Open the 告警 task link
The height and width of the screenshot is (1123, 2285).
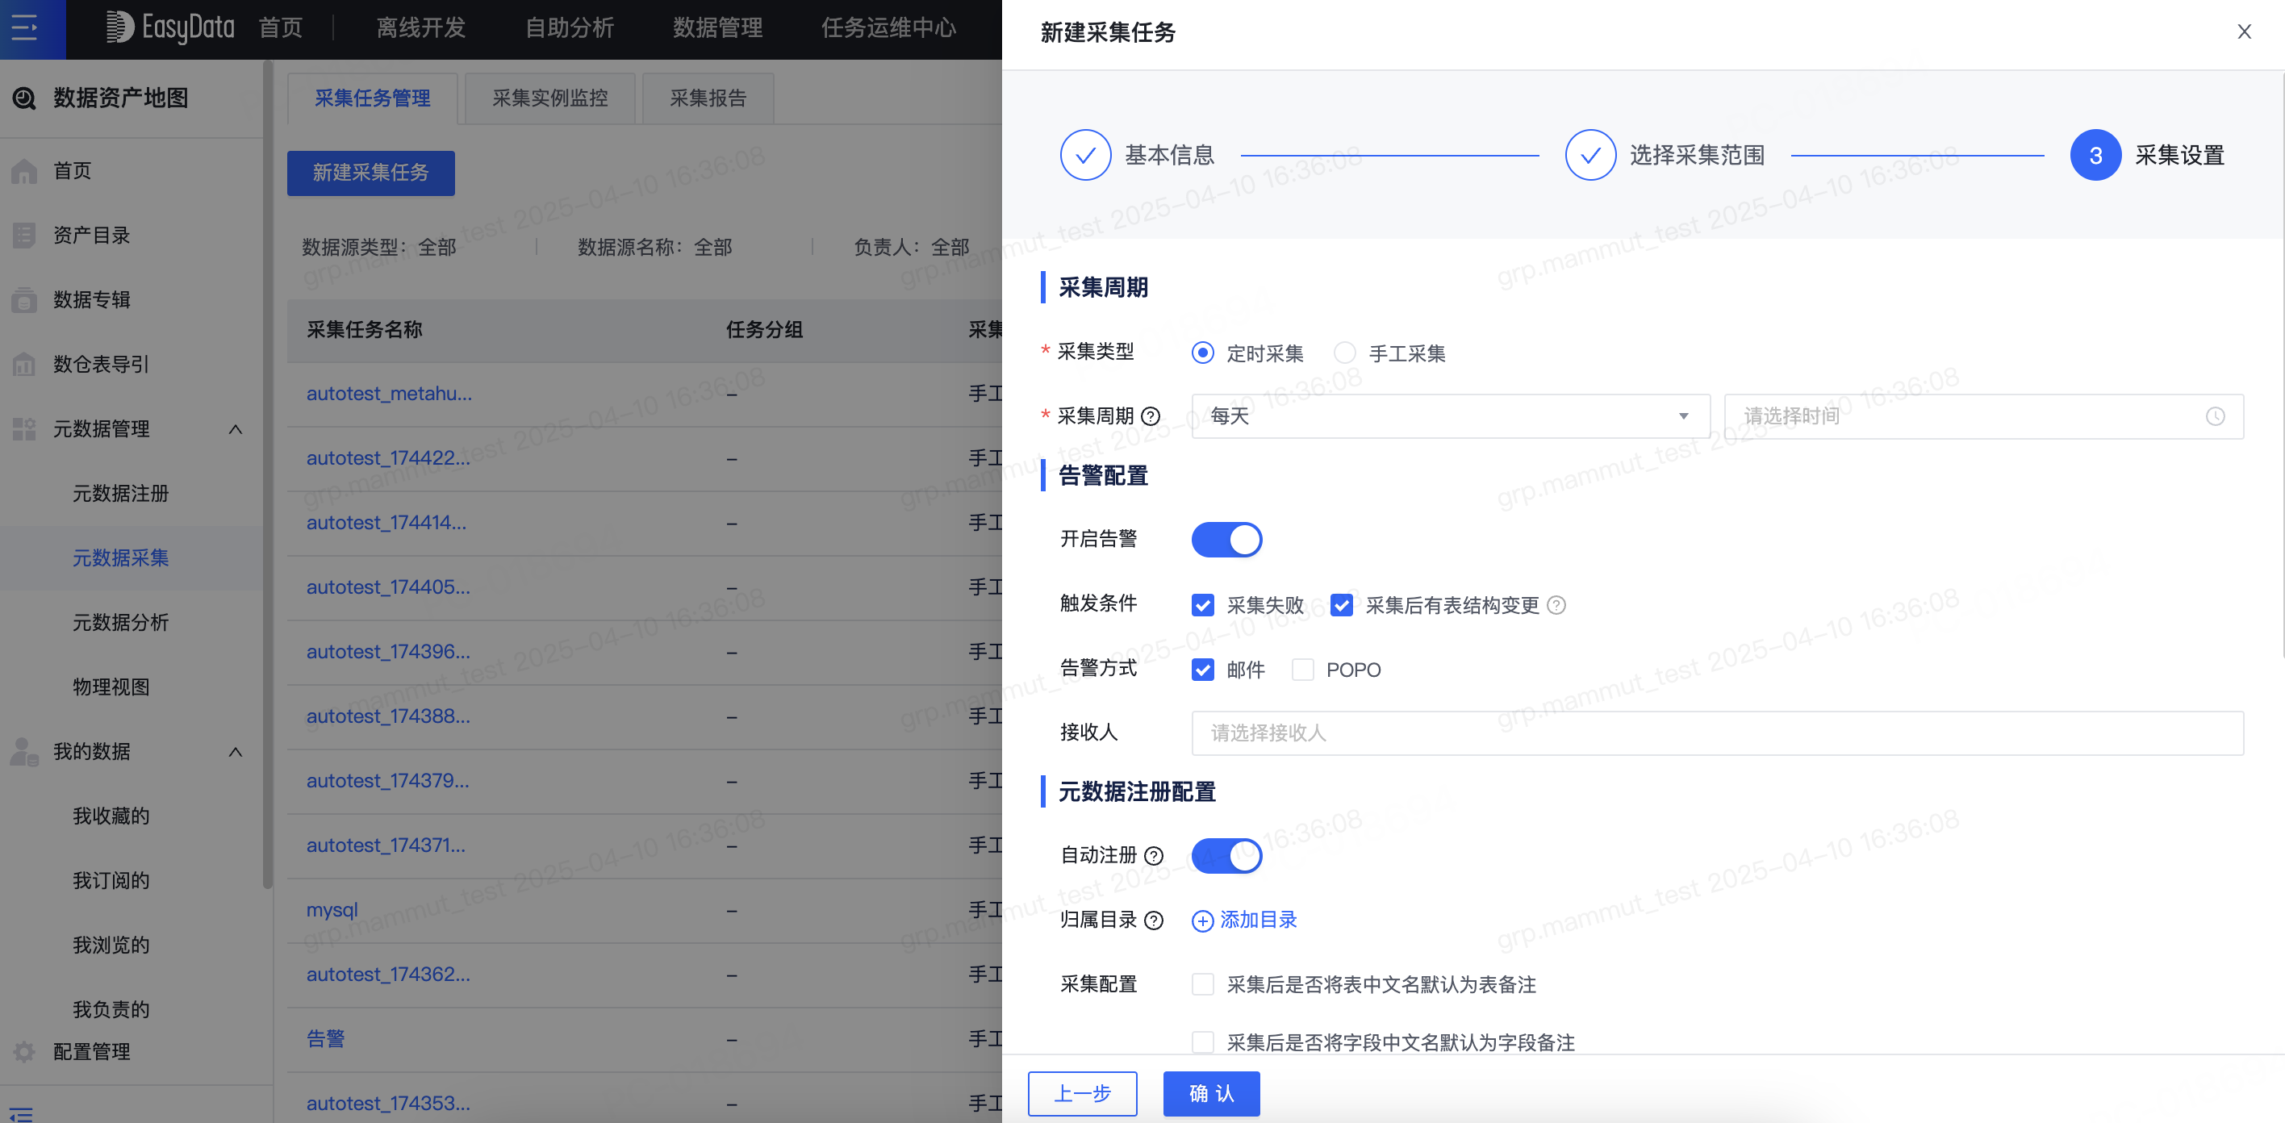pos(325,1039)
